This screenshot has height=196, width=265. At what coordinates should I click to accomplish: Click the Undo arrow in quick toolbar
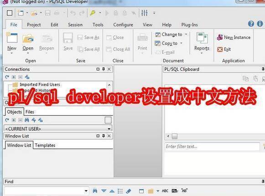pyautogui.click(x=73, y=13)
